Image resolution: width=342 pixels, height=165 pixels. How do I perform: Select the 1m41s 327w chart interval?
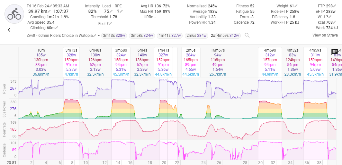(163, 62)
